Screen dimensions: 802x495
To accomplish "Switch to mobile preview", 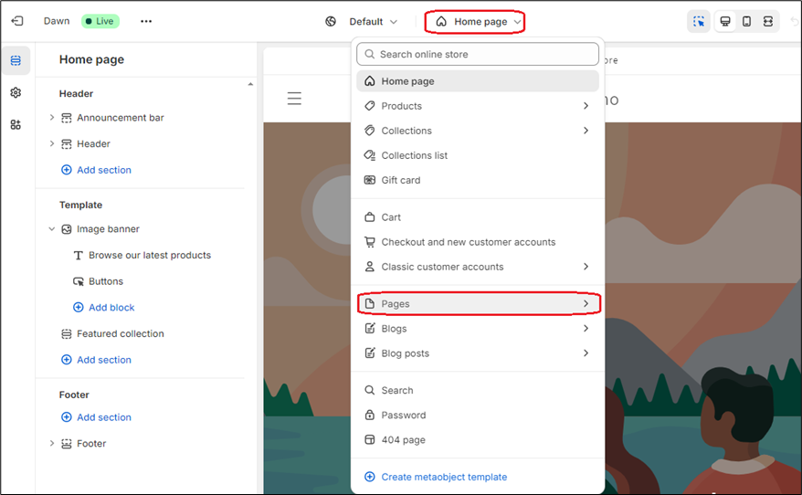I will click(x=746, y=21).
